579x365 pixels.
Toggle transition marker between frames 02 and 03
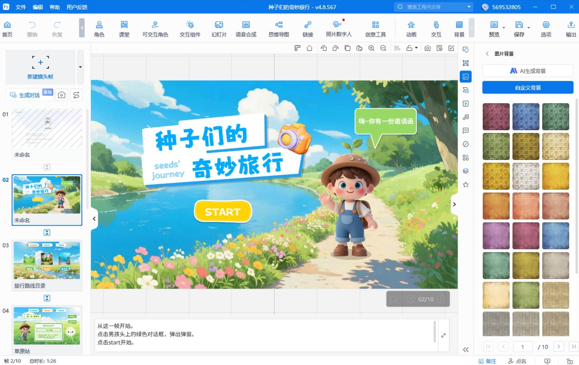pyautogui.click(x=47, y=233)
